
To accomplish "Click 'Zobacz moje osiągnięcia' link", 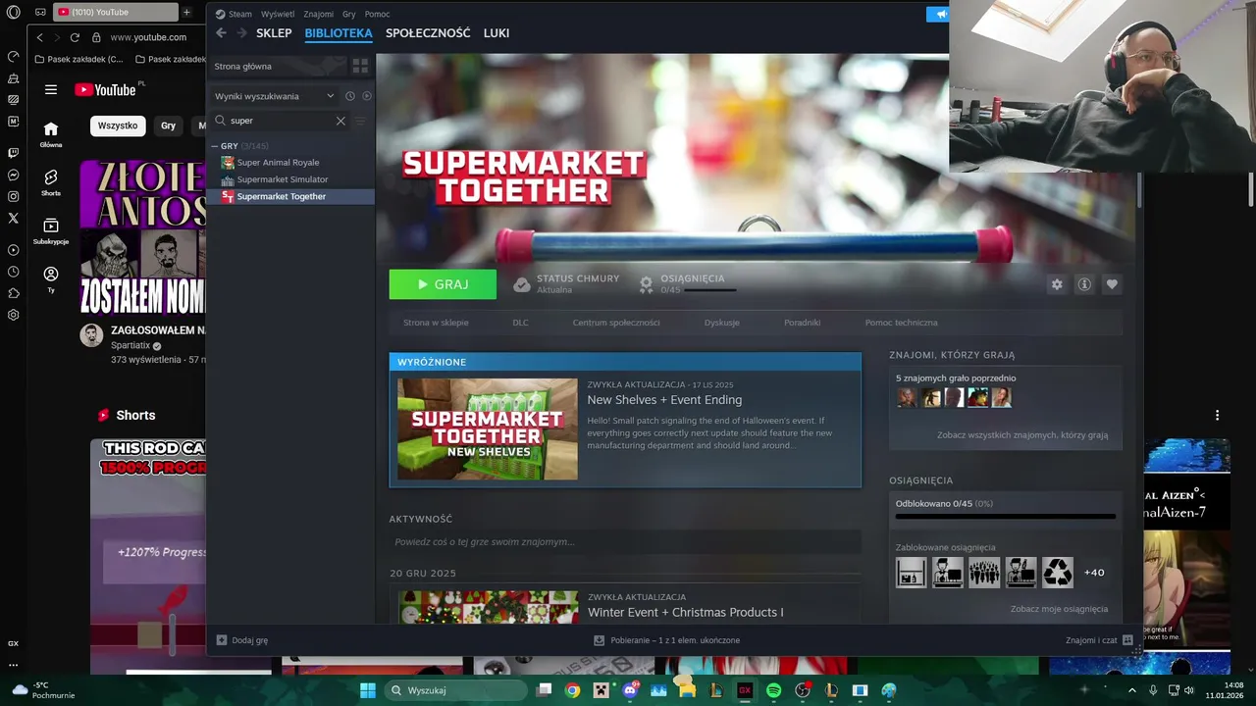I will (x=1059, y=609).
